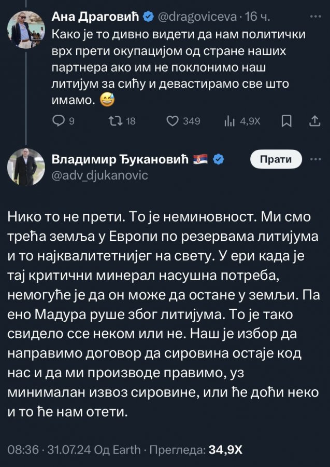The image size is (330, 467).
Task: Click verified badge next to Ана Драговић
Action: click(148, 17)
